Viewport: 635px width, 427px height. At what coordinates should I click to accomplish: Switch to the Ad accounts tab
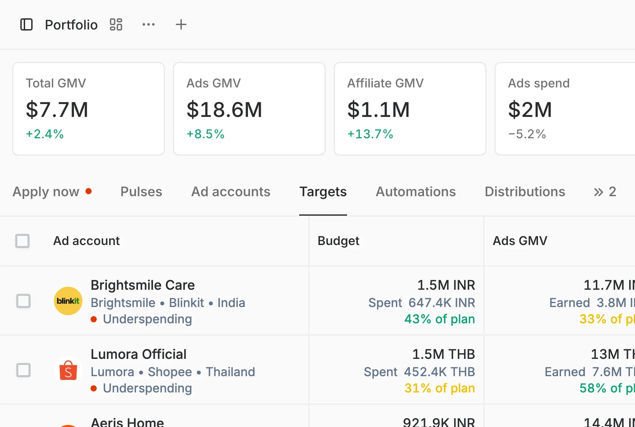coord(231,192)
